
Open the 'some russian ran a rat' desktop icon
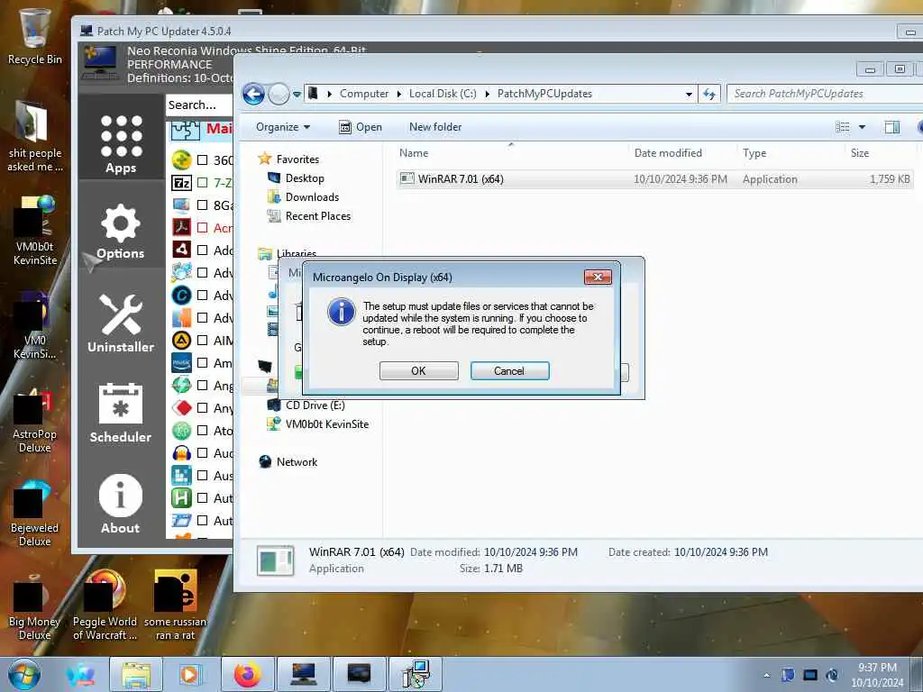click(176, 606)
